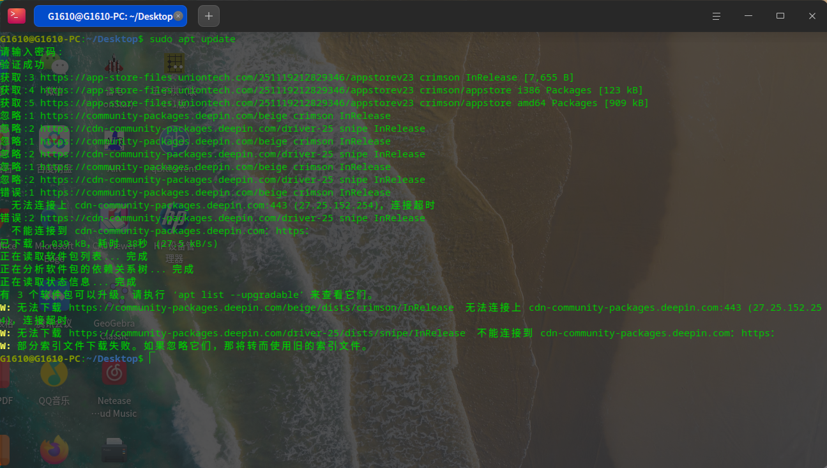Click the W: warning about driver-25/dists/snipe/InRelease

coord(388,333)
